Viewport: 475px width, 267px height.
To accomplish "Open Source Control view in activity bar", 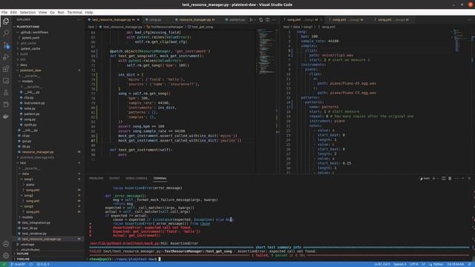I will pos(6,45).
